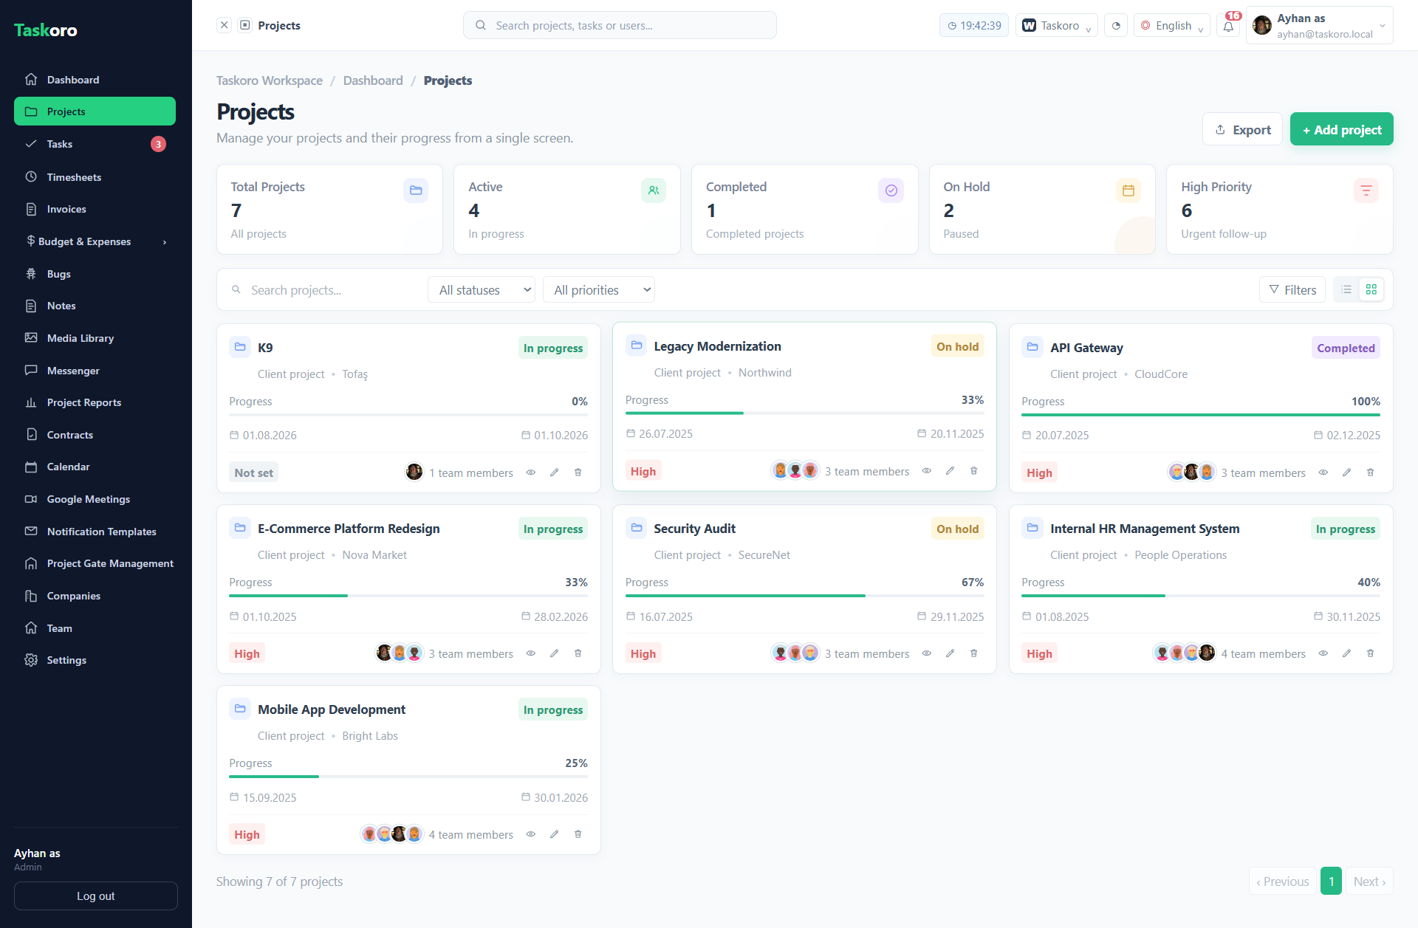The height and width of the screenshot is (928, 1418).
Task: Open the English language dropdown
Action: tap(1172, 26)
